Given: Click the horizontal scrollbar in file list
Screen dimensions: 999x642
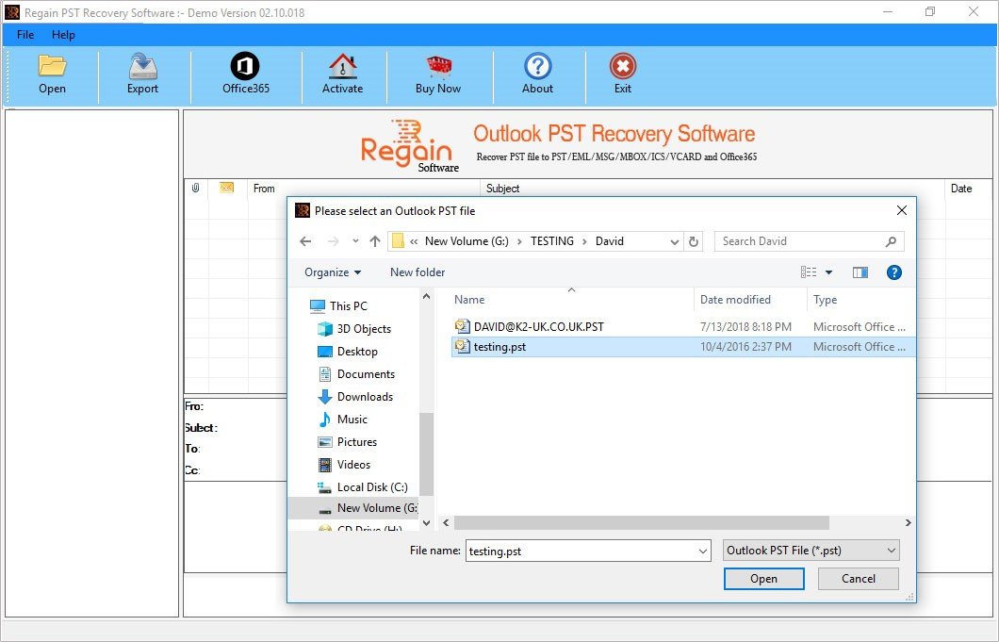Looking at the screenshot, I should pyautogui.click(x=641, y=523).
